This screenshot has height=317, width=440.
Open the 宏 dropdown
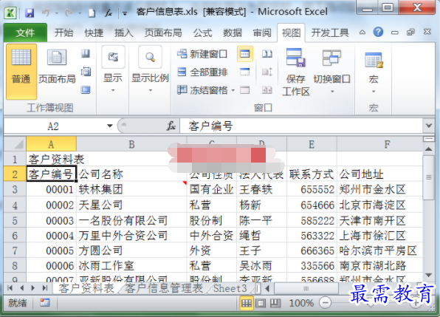click(374, 72)
